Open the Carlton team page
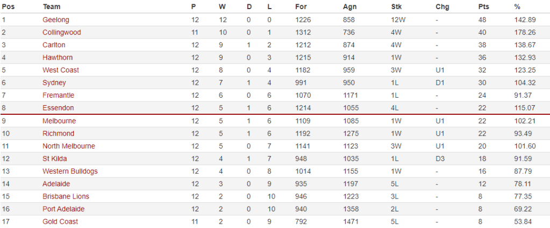The image size is (550, 228). pyautogui.click(x=54, y=45)
